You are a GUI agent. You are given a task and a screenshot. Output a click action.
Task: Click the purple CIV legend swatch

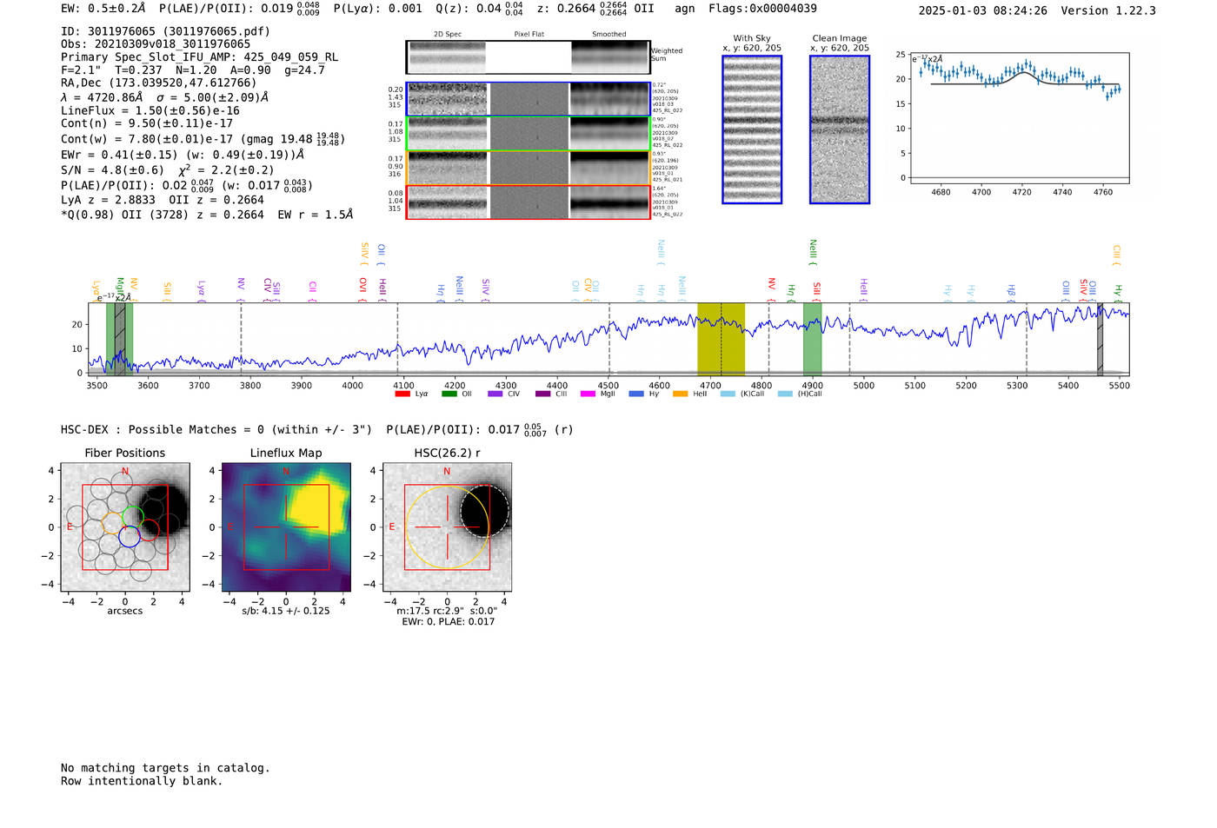[x=495, y=394]
